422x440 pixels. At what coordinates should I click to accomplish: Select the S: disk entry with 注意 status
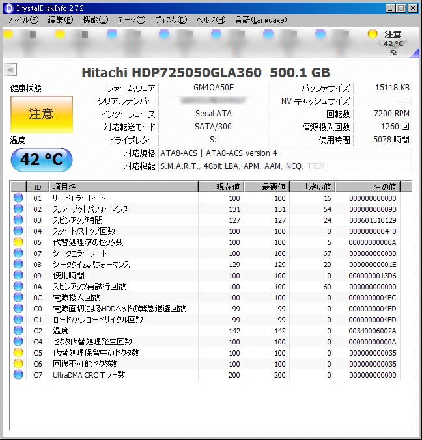[x=389, y=43]
